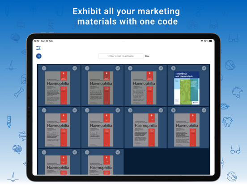
Task: Tap the Wi-Fi status icon
Action: click(x=202, y=41)
